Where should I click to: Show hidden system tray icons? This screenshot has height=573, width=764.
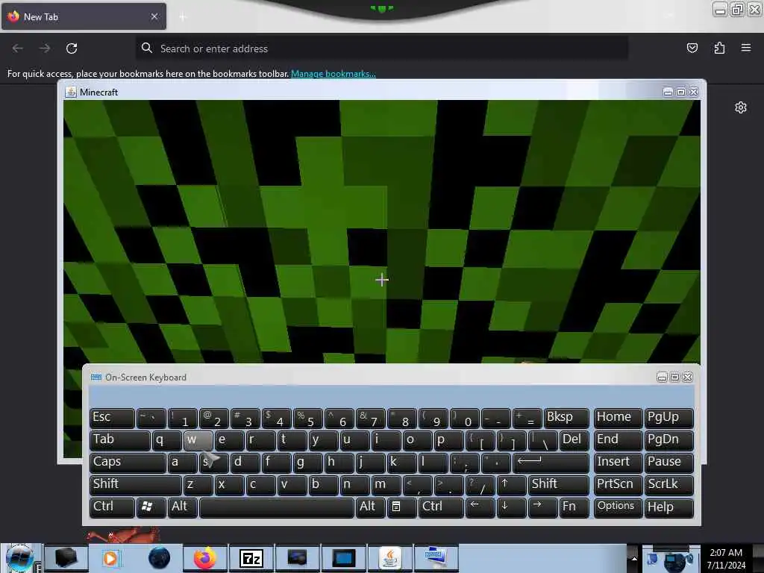click(x=634, y=558)
